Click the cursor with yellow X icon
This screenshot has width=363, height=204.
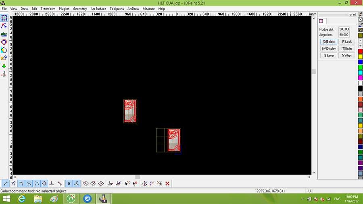[x=127, y=184]
